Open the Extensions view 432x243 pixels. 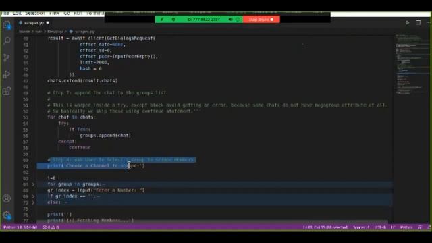point(7,91)
